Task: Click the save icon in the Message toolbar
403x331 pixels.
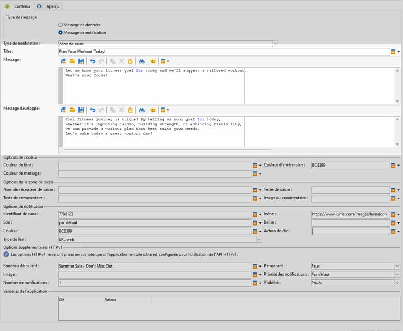Action: click(81, 62)
